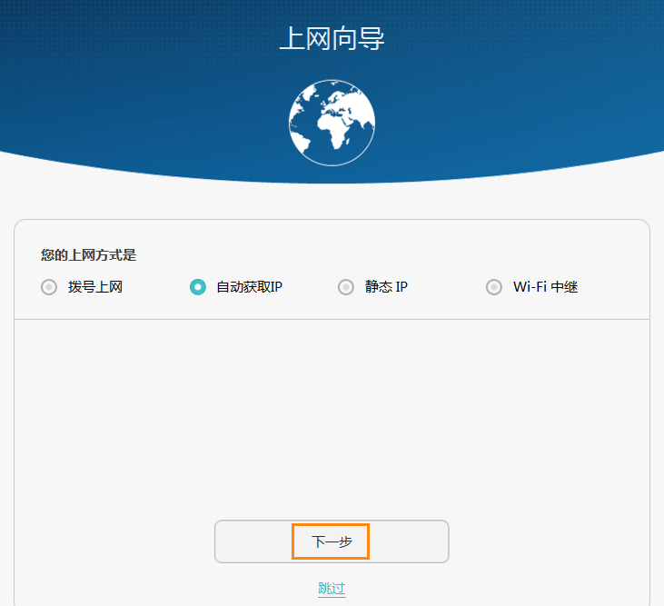Skip the wizard via 跳过 link

point(332,588)
